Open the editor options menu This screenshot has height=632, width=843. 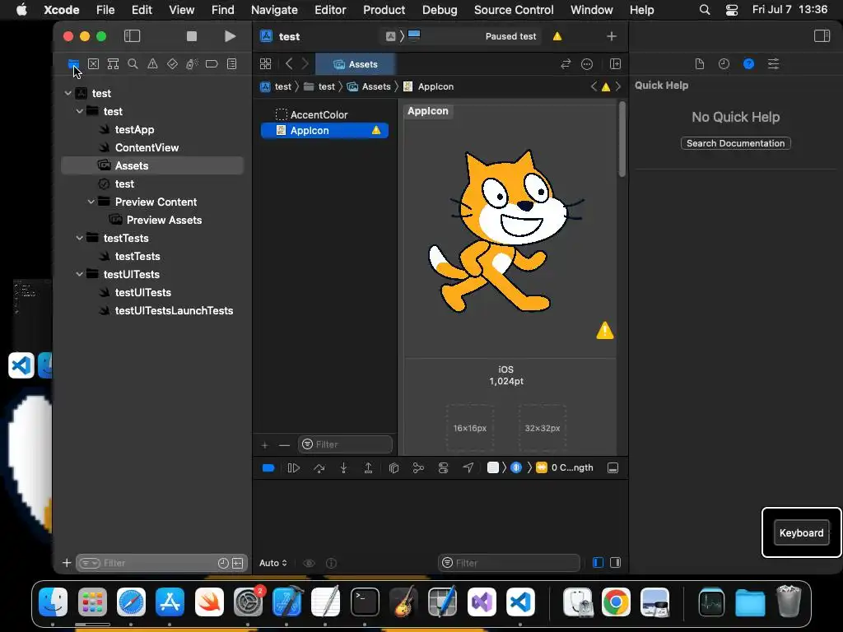(x=587, y=64)
